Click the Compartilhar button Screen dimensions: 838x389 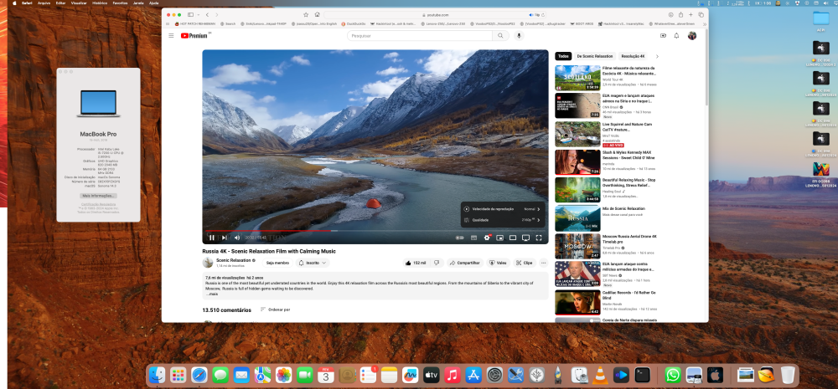point(464,263)
